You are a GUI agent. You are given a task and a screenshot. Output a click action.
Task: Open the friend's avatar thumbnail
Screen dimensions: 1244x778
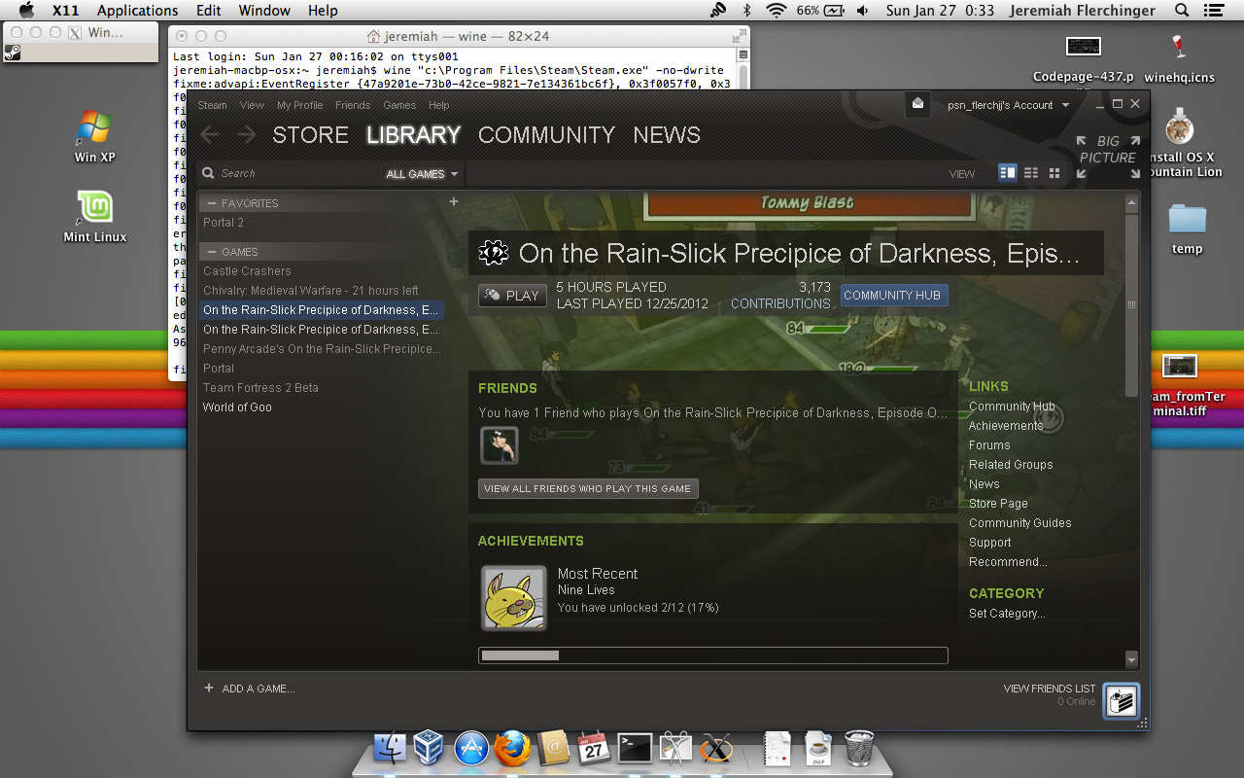pyautogui.click(x=500, y=445)
